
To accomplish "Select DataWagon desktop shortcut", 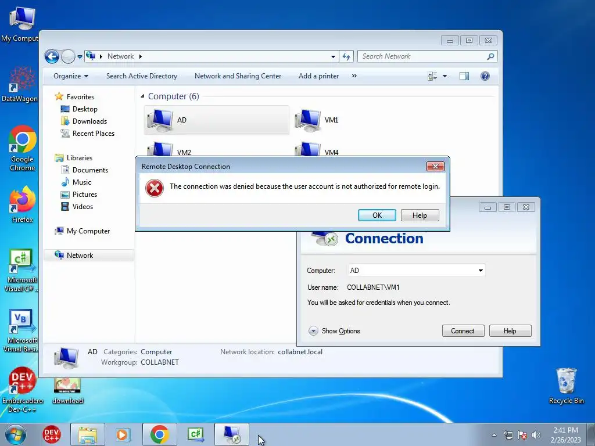I will click(21, 85).
